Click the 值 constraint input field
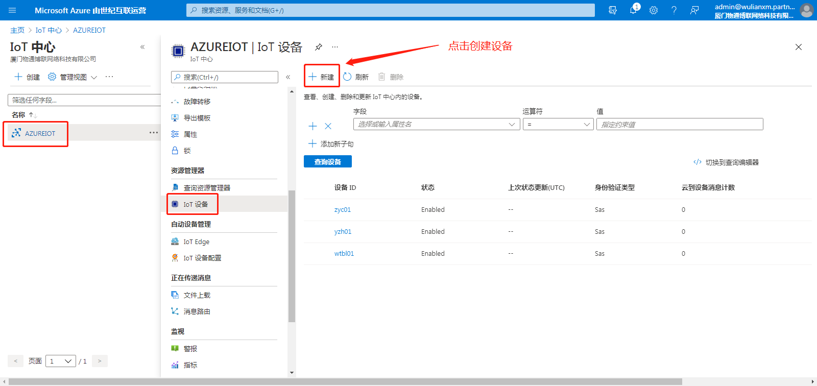Viewport: 817px width, 386px height. pos(680,124)
